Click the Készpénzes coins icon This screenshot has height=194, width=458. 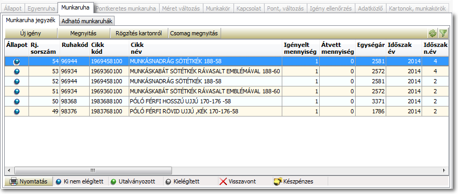(x=278, y=181)
